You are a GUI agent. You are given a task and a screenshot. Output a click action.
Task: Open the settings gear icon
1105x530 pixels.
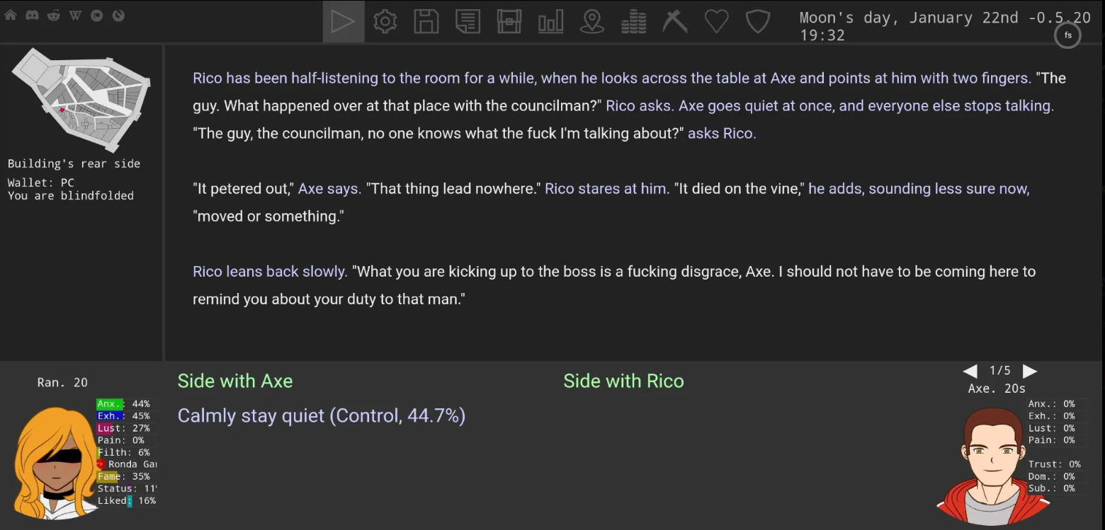(385, 21)
